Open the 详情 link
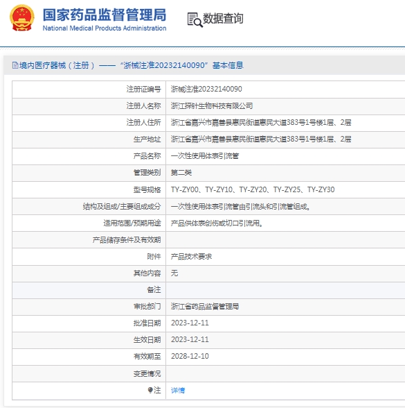The width and height of the screenshot is (405, 408). [178, 390]
